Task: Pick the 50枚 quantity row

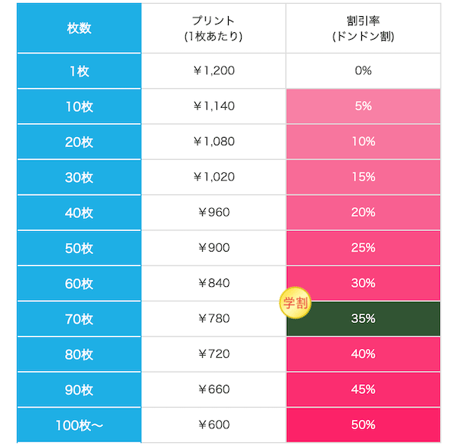Action: point(79,248)
